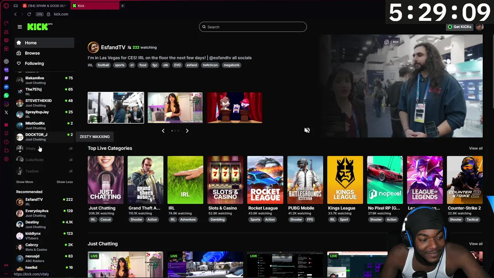Go back in browser history
The image size is (494, 278).
(x=15, y=14)
